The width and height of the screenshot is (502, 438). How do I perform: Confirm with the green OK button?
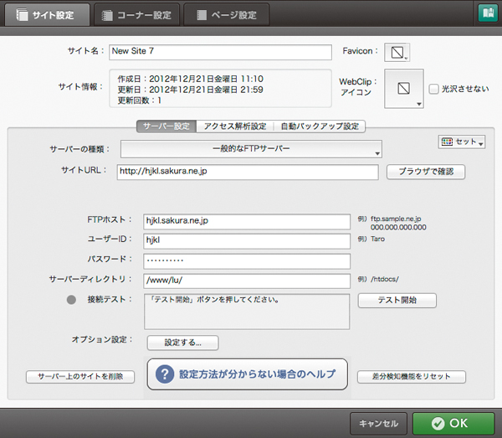pos(453,423)
